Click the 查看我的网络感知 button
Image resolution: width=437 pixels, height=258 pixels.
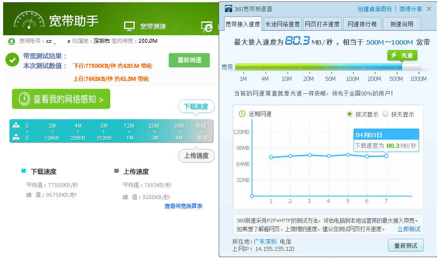[x=61, y=99]
